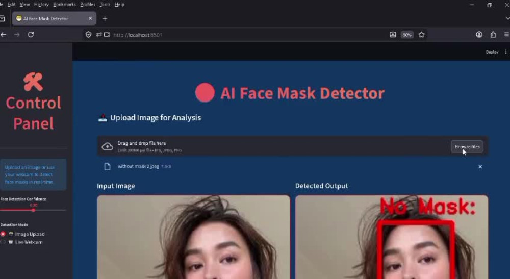Screen dimensions: 510x279
Task: Select the Image Upload radio option
Action: point(3,234)
